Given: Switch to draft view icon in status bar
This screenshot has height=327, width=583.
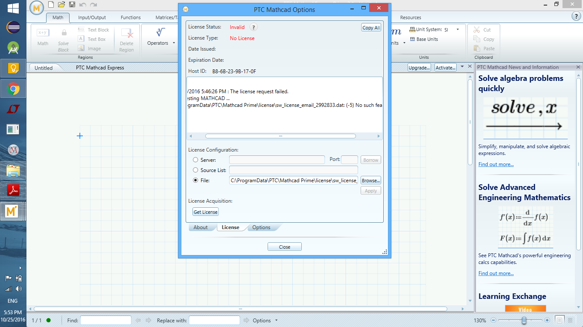Looking at the screenshot, I should point(569,320).
